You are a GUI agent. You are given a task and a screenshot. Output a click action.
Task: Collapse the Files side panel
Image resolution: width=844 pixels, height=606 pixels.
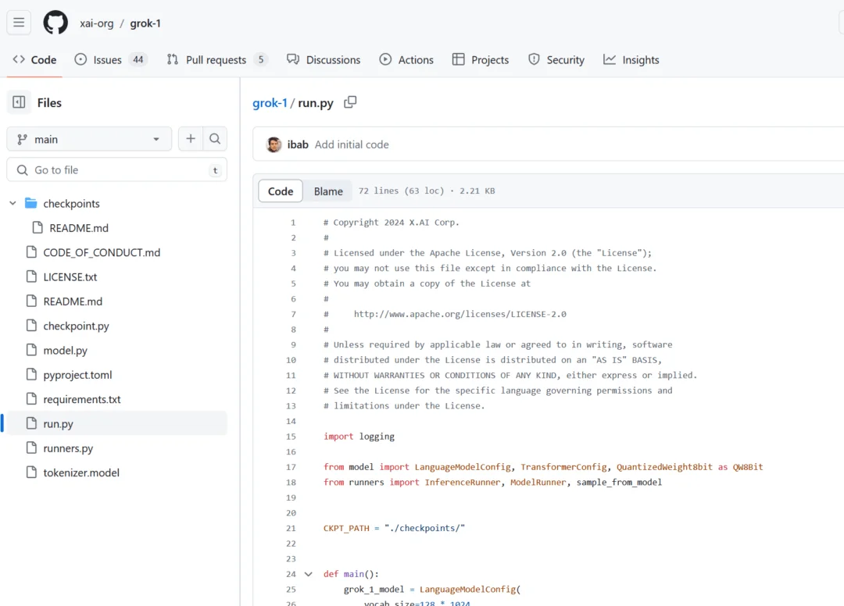(x=19, y=102)
